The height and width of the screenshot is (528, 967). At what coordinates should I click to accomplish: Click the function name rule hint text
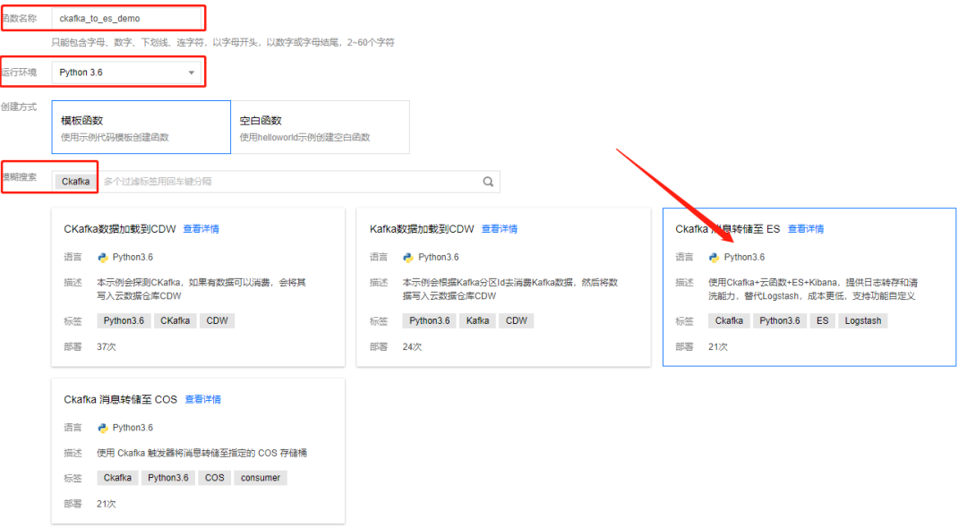[x=223, y=43]
